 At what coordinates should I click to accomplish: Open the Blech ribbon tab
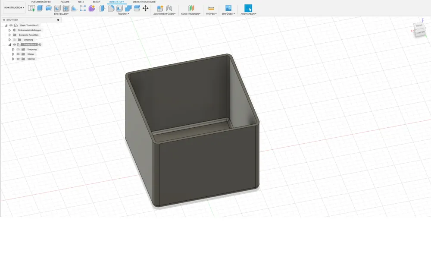coord(96,2)
